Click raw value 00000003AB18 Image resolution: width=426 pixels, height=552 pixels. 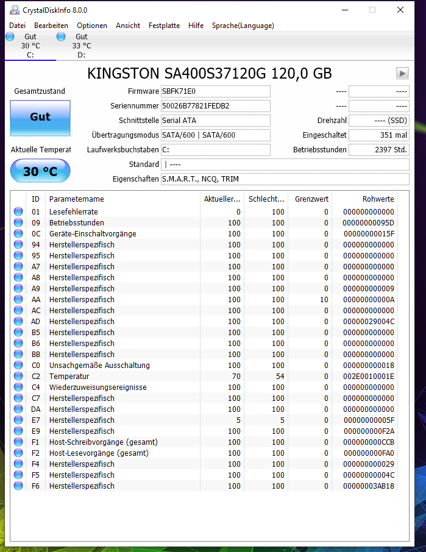click(x=369, y=486)
